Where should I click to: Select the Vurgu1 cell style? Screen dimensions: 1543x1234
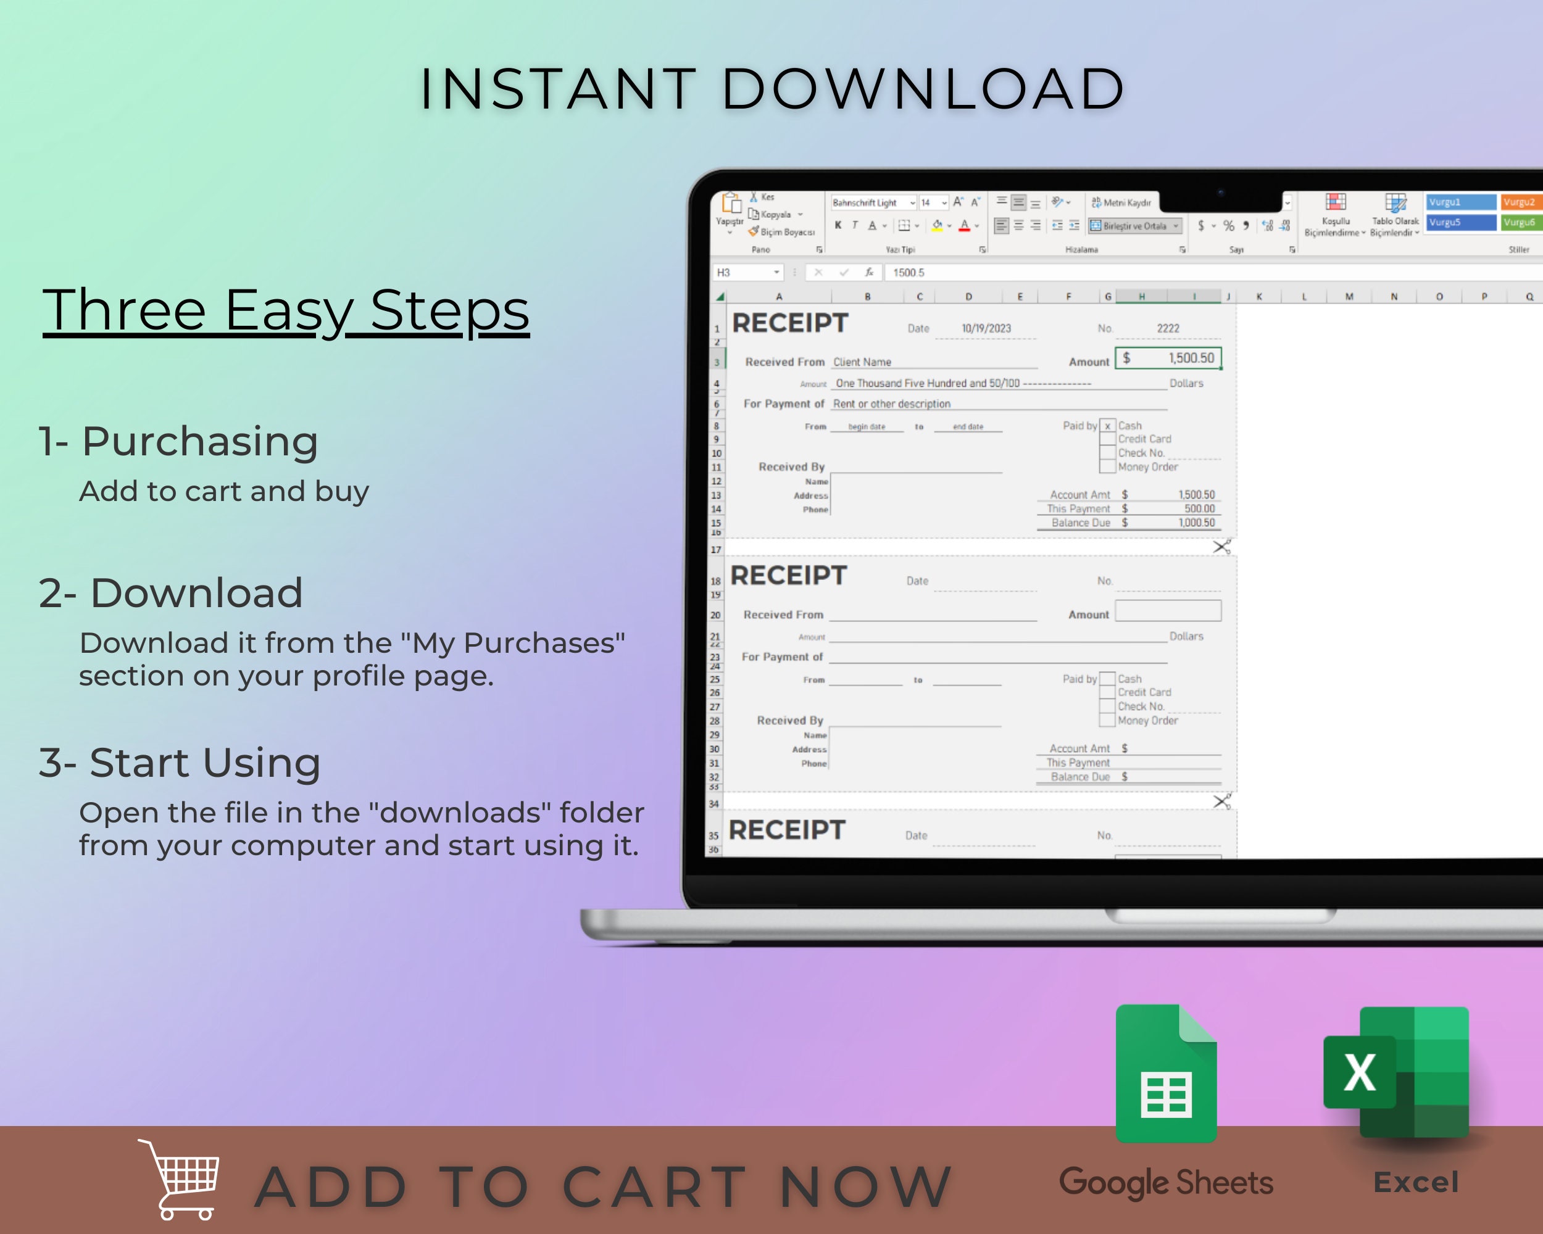[x=1461, y=202]
